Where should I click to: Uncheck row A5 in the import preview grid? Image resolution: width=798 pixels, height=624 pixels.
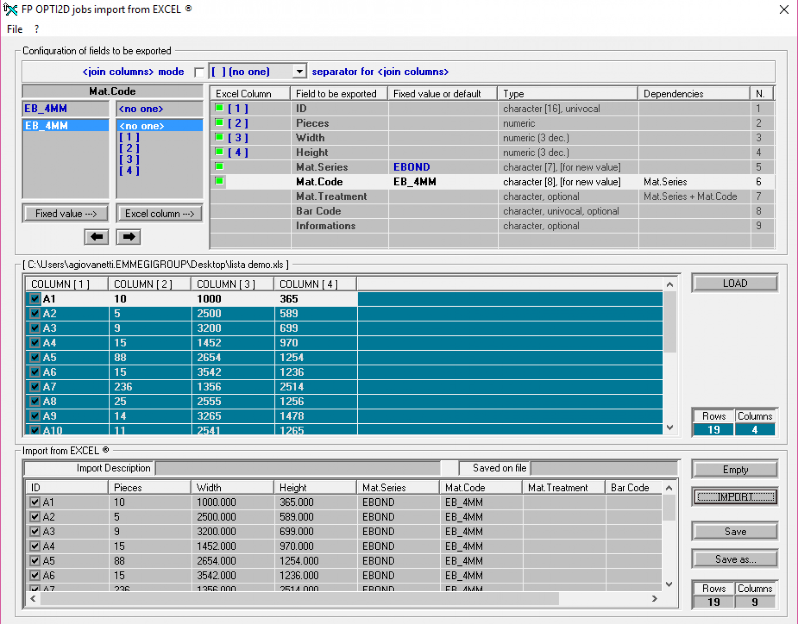tap(35, 561)
